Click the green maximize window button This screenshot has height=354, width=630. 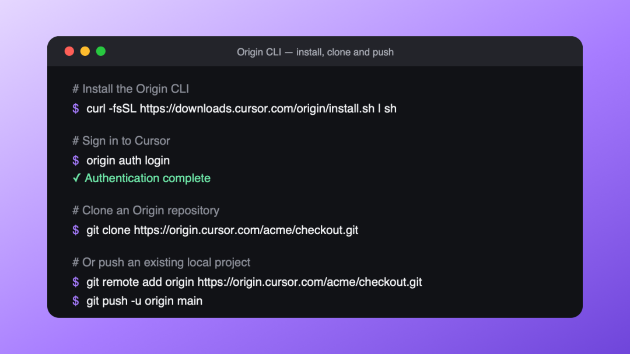[x=101, y=51]
